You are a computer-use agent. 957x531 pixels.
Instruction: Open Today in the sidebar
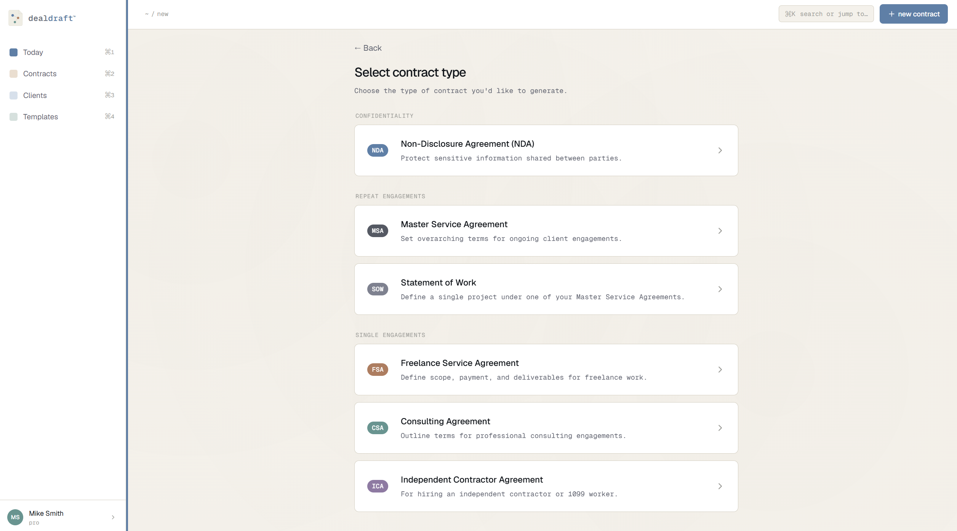(x=62, y=52)
